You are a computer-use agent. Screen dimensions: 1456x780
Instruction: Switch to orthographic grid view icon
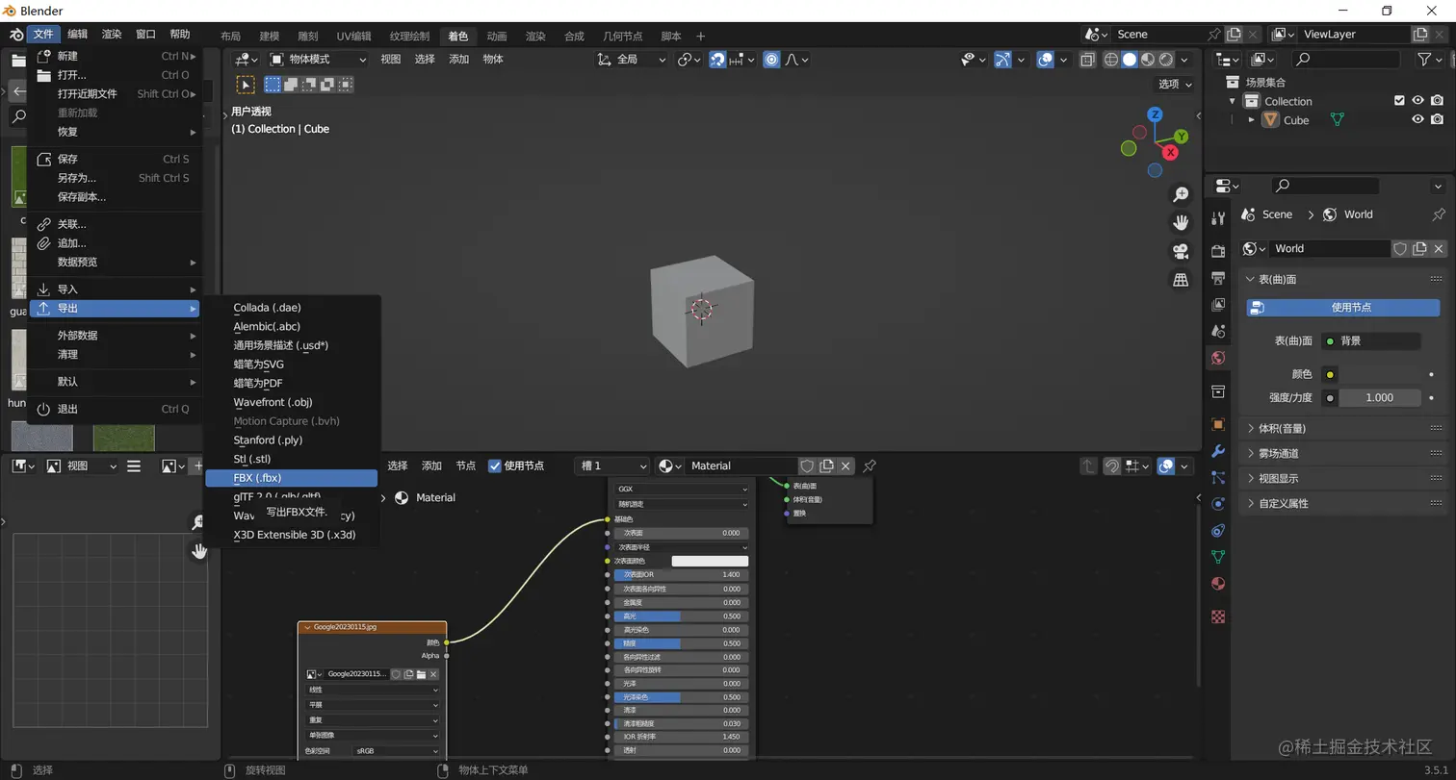coord(1181,280)
